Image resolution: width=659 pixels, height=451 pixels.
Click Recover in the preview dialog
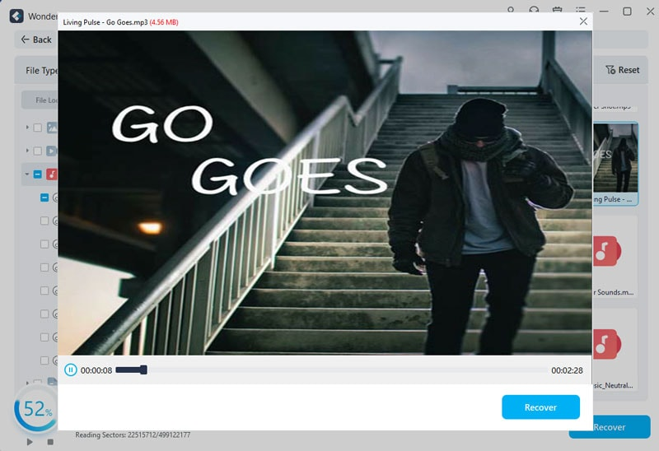click(540, 407)
